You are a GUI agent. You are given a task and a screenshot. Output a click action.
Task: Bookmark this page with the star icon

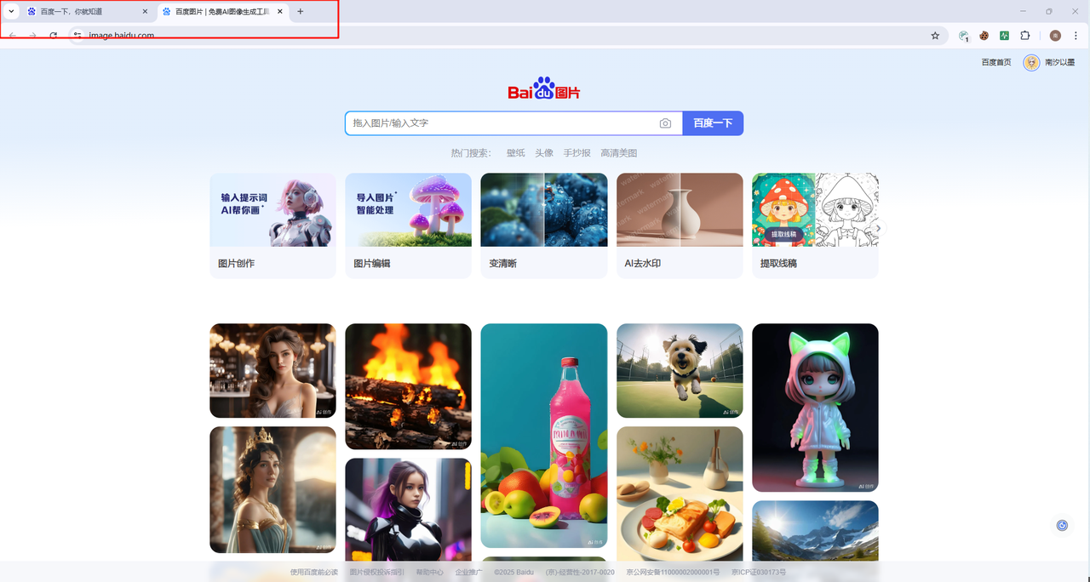(935, 36)
